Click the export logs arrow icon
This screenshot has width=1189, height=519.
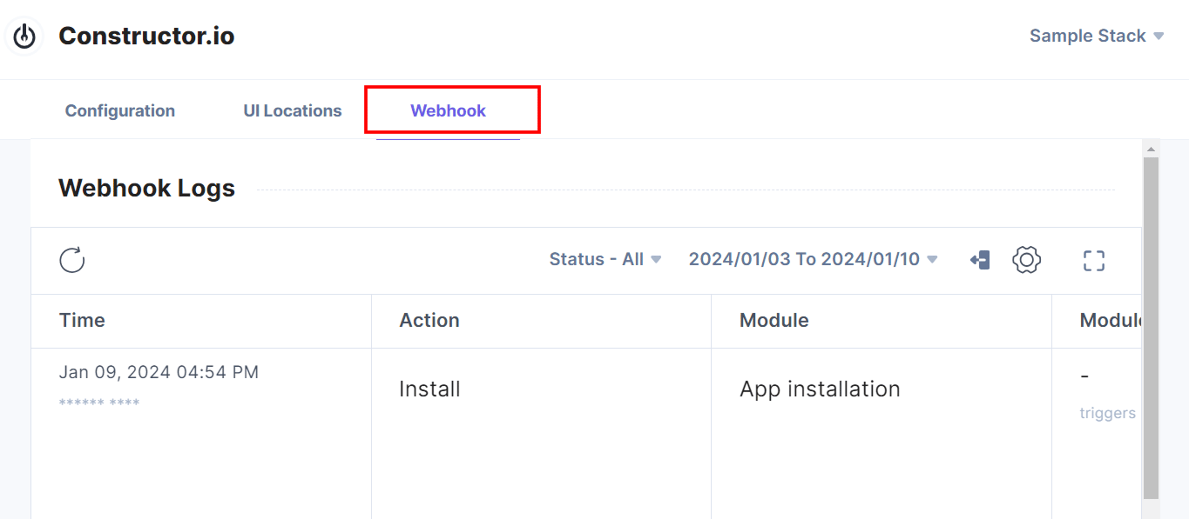pos(980,260)
